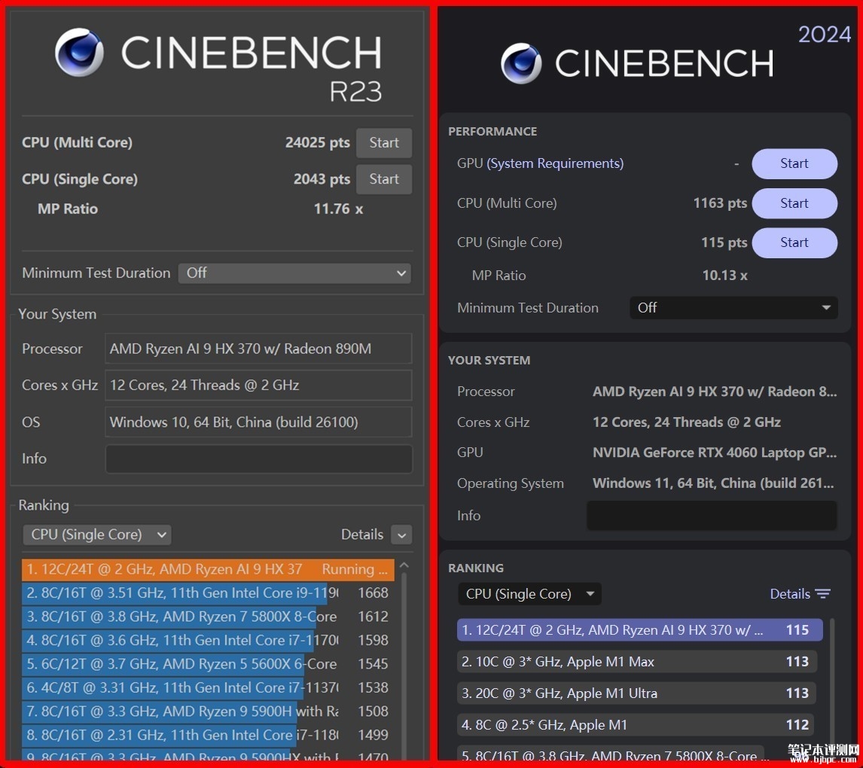Click the R23 OS field

tap(259, 422)
